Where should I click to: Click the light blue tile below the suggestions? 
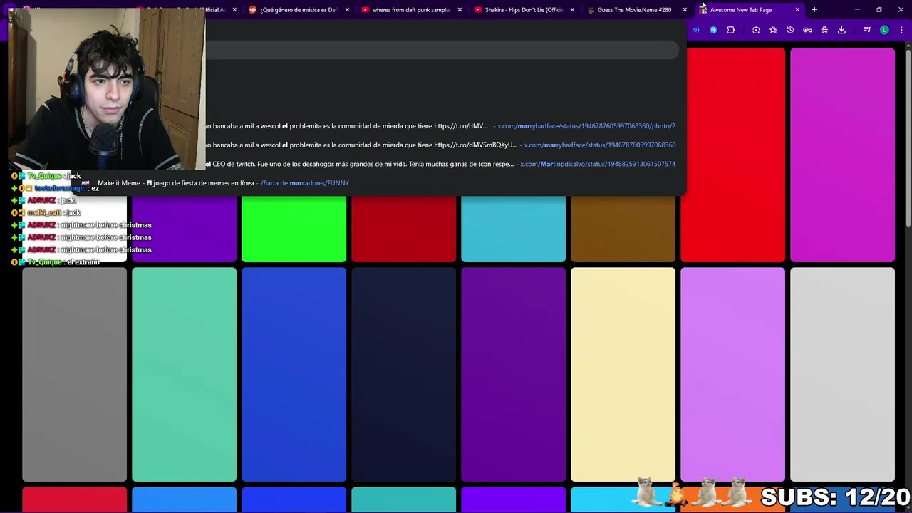tap(513, 229)
